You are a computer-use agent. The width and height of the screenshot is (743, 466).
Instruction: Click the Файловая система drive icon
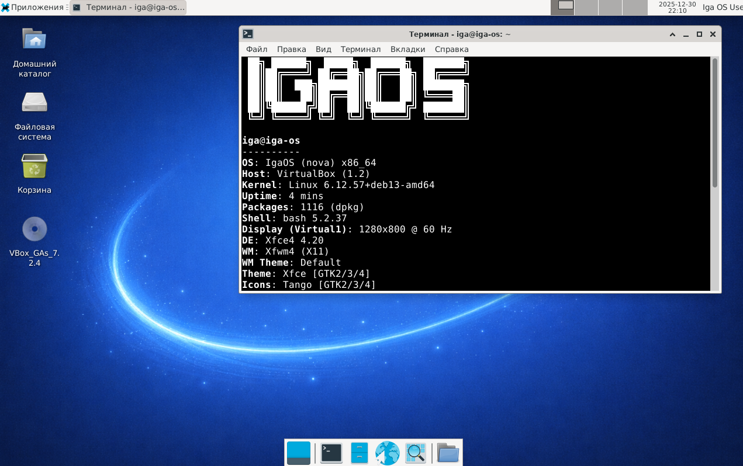[34, 102]
